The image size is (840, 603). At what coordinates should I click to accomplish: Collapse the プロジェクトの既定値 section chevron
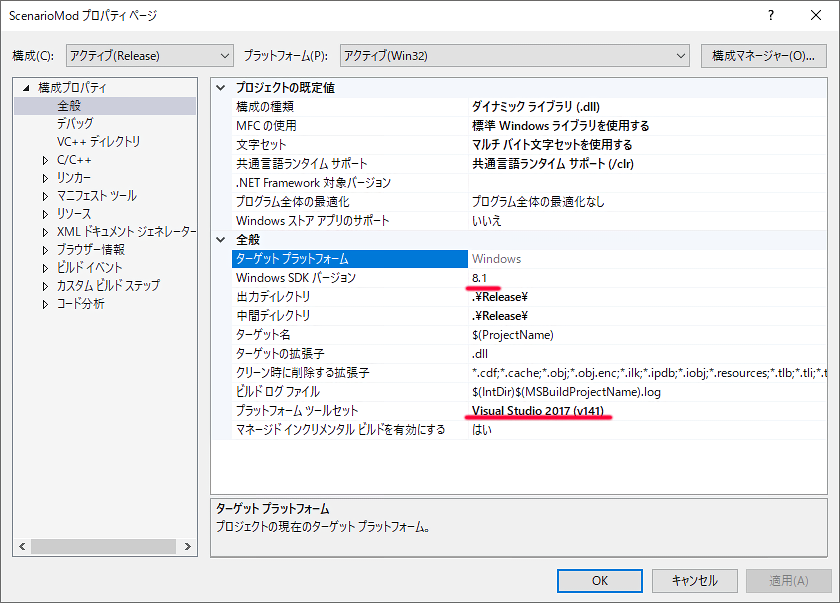pos(220,88)
